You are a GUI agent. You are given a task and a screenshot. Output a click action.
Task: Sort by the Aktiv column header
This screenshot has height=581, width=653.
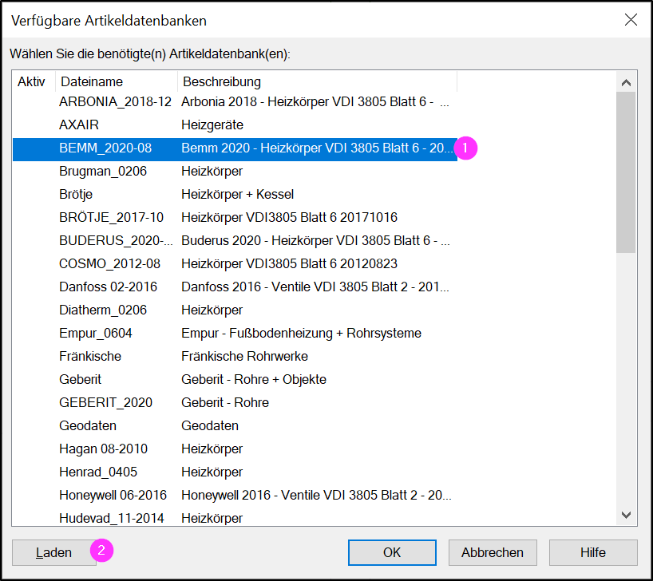coord(34,81)
